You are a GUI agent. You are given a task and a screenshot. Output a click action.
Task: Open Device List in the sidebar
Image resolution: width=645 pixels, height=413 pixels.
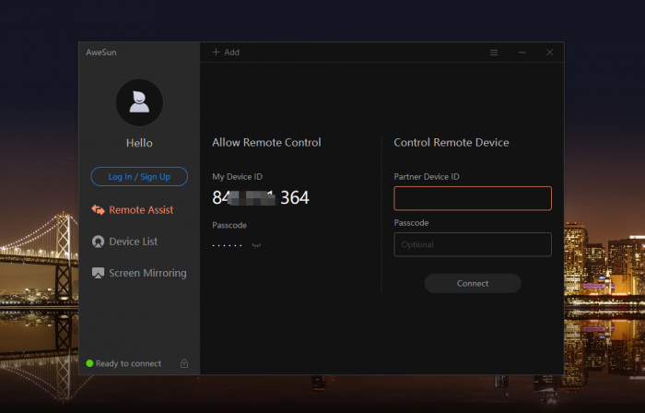tap(124, 242)
